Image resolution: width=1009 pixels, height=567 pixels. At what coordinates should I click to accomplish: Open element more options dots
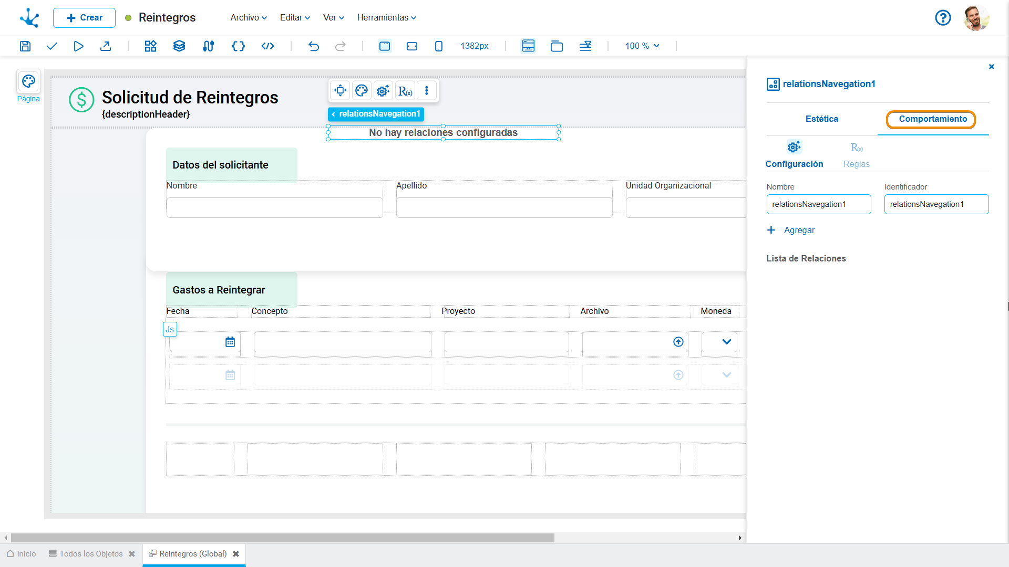tap(427, 91)
